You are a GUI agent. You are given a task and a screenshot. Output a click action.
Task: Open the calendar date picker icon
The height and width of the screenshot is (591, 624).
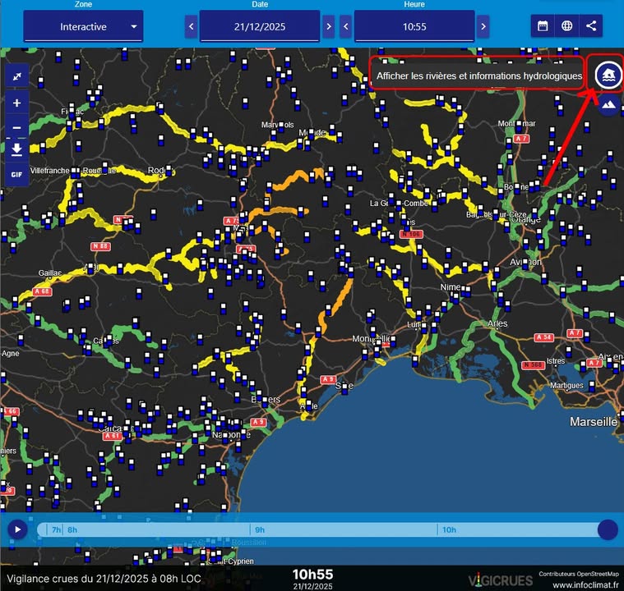pyautogui.click(x=543, y=26)
